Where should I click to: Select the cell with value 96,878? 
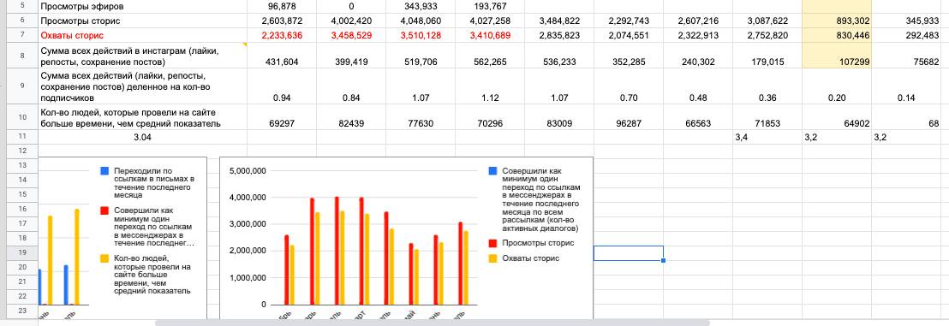282,6
